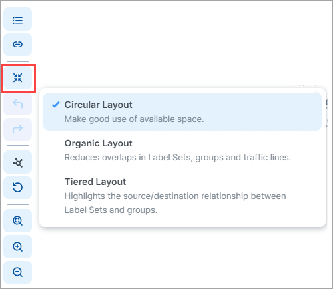Pick Tiered Layout option
This screenshot has width=333, height=289.
pos(182,196)
